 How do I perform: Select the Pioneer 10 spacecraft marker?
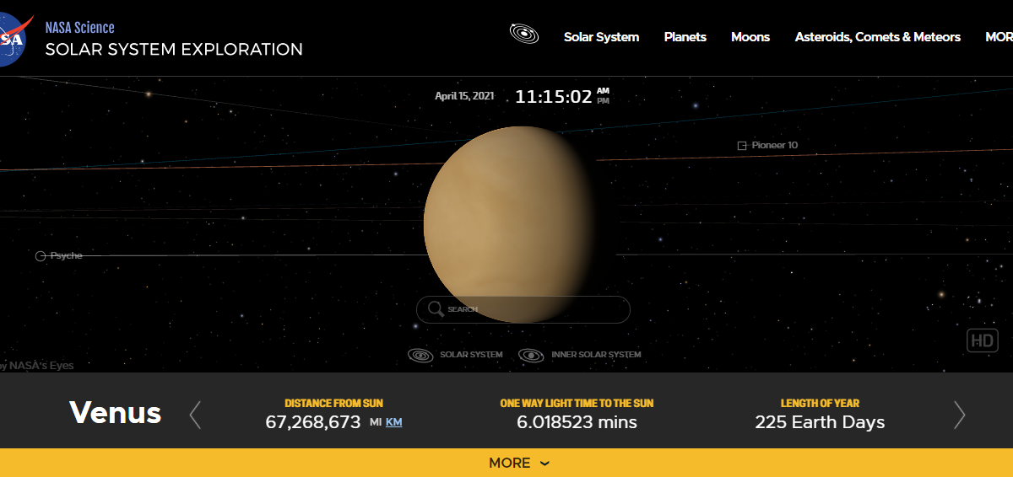pos(742,146)
